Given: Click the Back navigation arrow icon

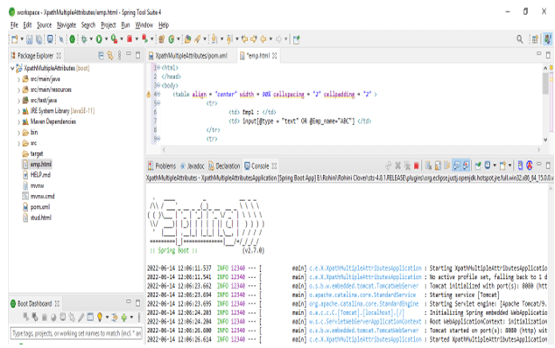Looking at the screenshot, I should coord(263,39).
